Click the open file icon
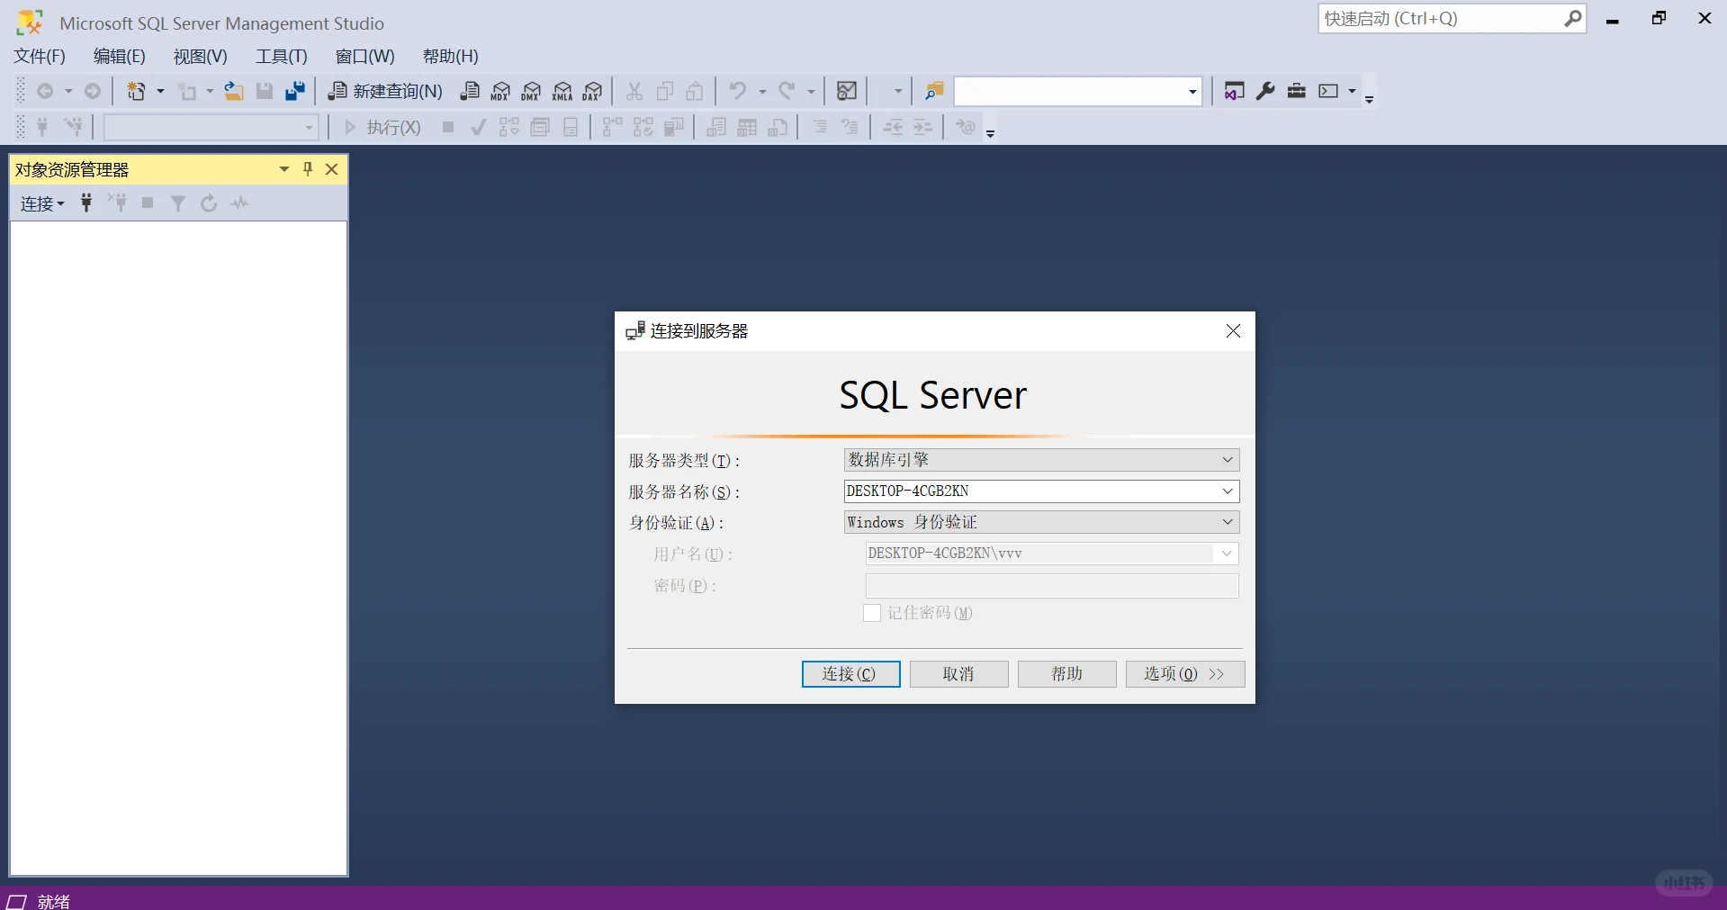The height and width of the screenshot is (910, 1727). pos(233,90)
